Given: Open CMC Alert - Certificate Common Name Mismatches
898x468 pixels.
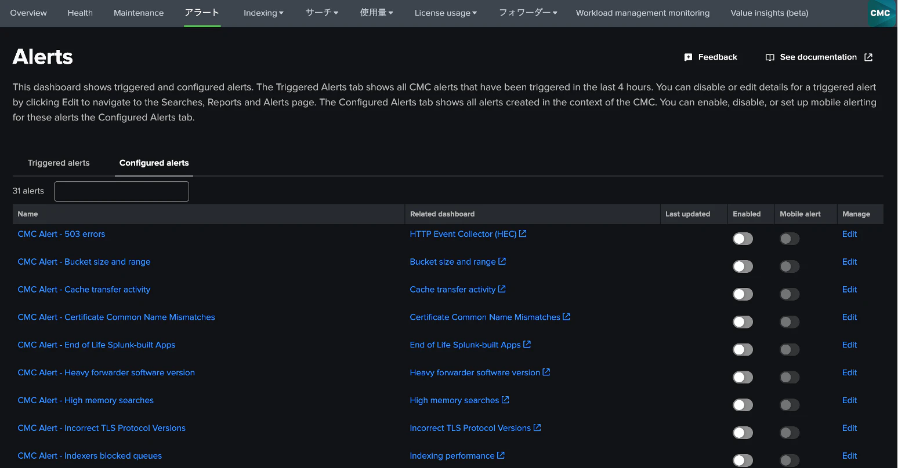Looking at the screenshot, I should tap(117, 317).
